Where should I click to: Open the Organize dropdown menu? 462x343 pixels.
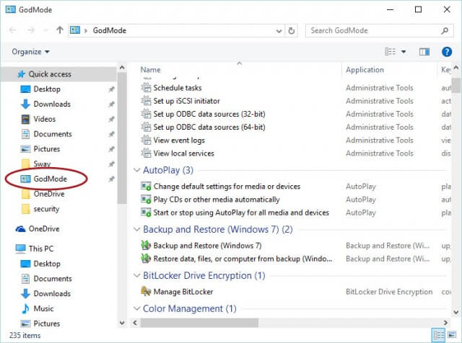coord(30,52)
